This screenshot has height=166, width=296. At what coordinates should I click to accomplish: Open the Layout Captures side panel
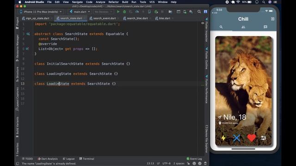click(x=18, y=99)
